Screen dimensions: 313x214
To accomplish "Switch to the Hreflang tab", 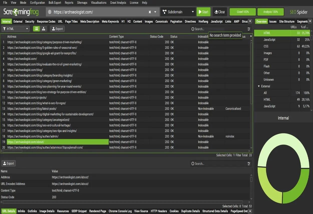I will click(203, 22).
